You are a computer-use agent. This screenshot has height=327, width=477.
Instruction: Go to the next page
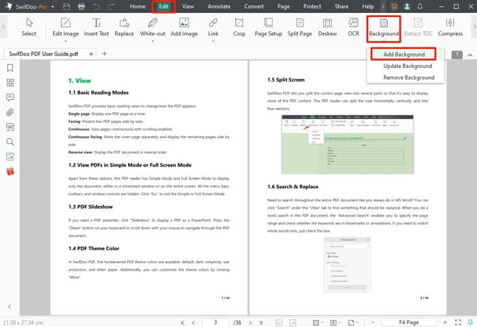coord(250,323)
